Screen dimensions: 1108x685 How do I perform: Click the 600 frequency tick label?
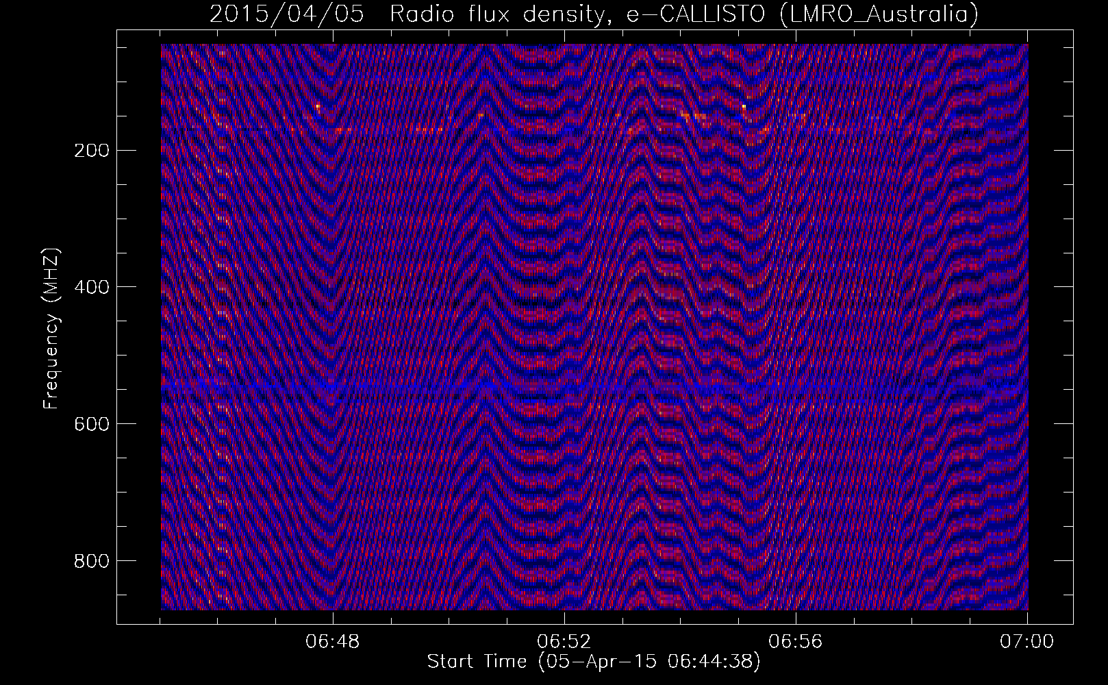pos(91,424)
